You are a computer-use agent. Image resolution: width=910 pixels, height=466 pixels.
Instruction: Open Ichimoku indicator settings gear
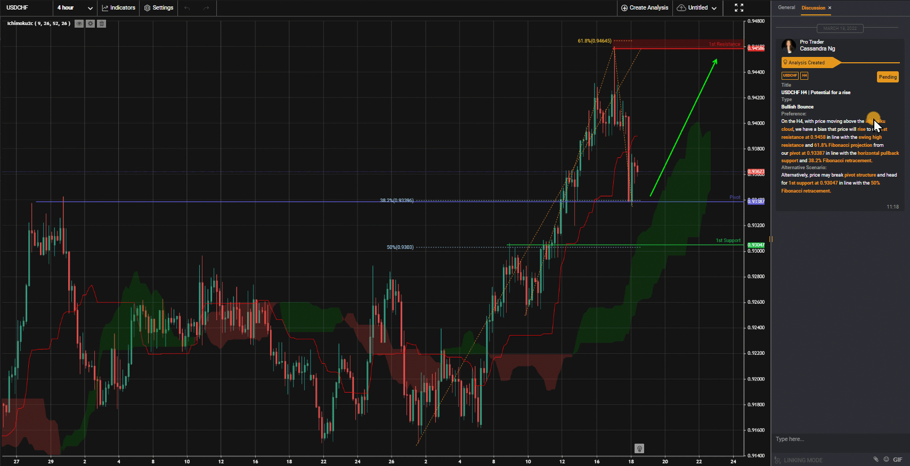(x=91, y=23)
